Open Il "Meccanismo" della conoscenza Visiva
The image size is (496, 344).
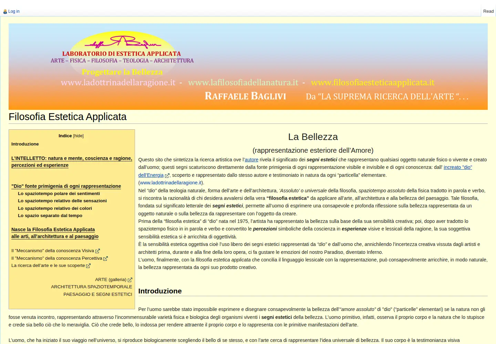point(53,251)
